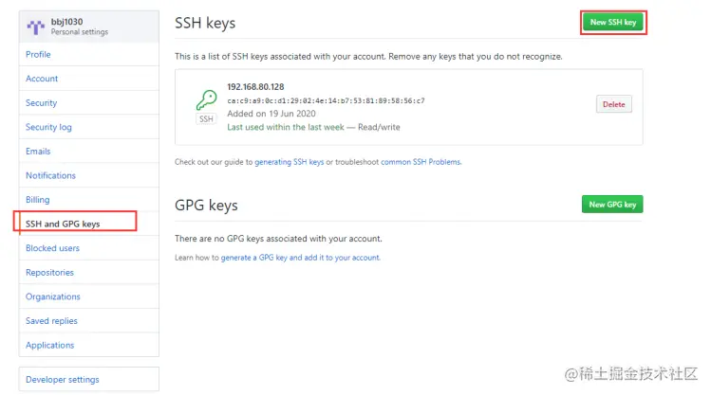
Task: Click the New SSH key button
Action: (612, 23)
